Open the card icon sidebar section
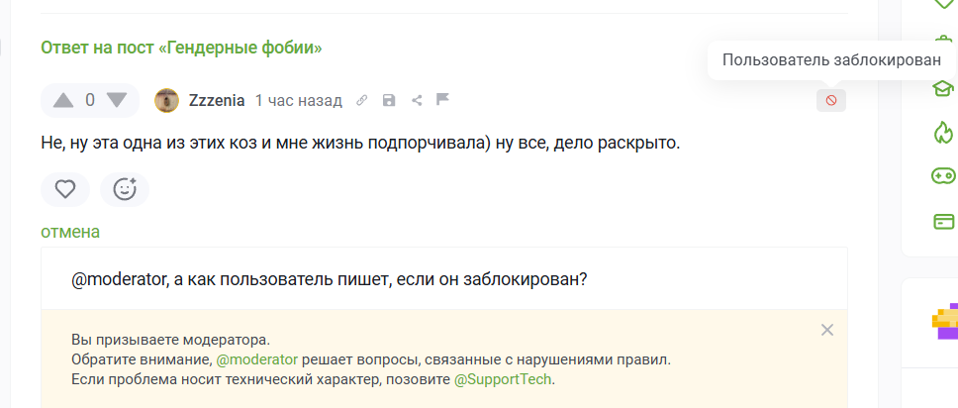This screenshot has height=408, width=958. 943,221
